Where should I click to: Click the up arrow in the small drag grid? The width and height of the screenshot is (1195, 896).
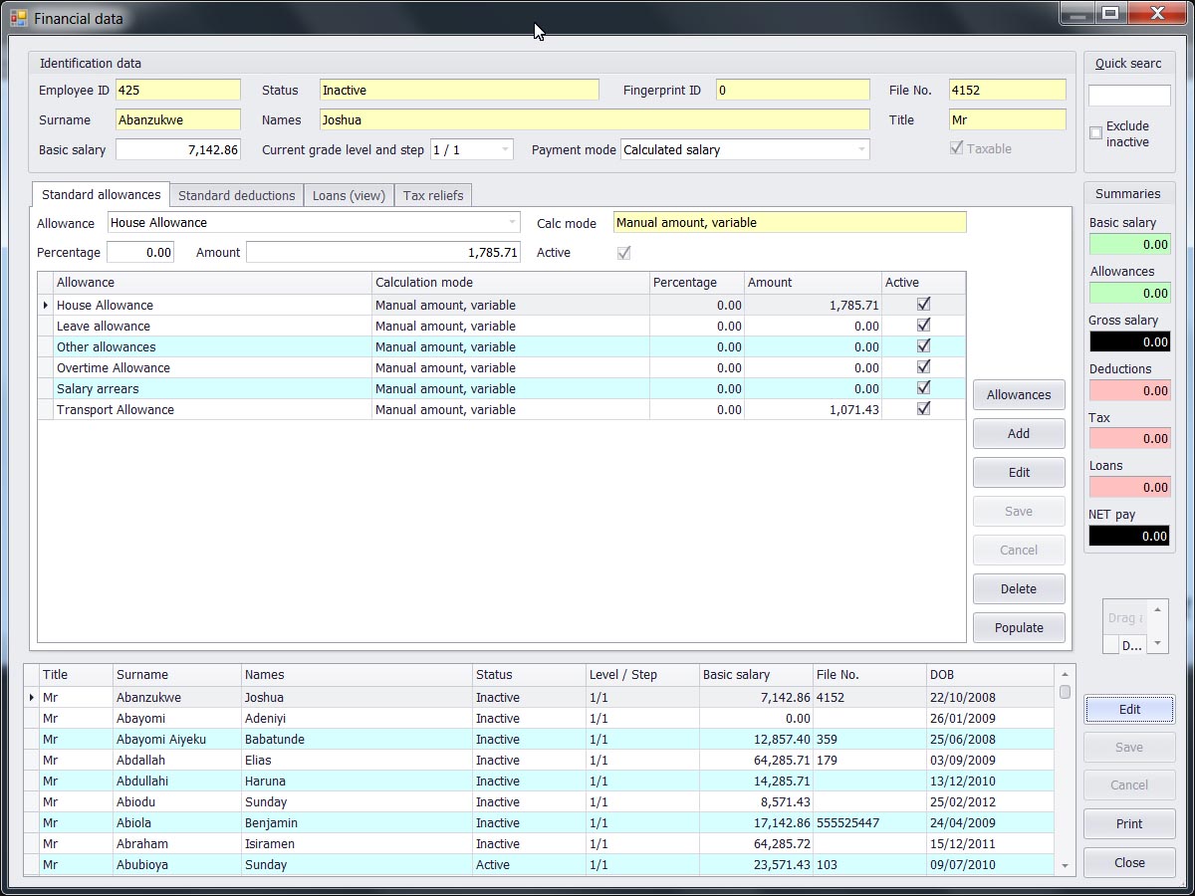(1157, 609)
